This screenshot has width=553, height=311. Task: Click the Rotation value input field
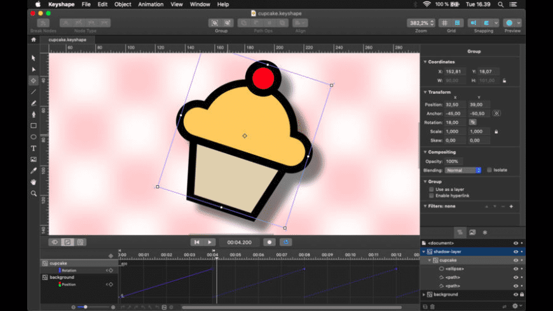(x=455, y=122)
